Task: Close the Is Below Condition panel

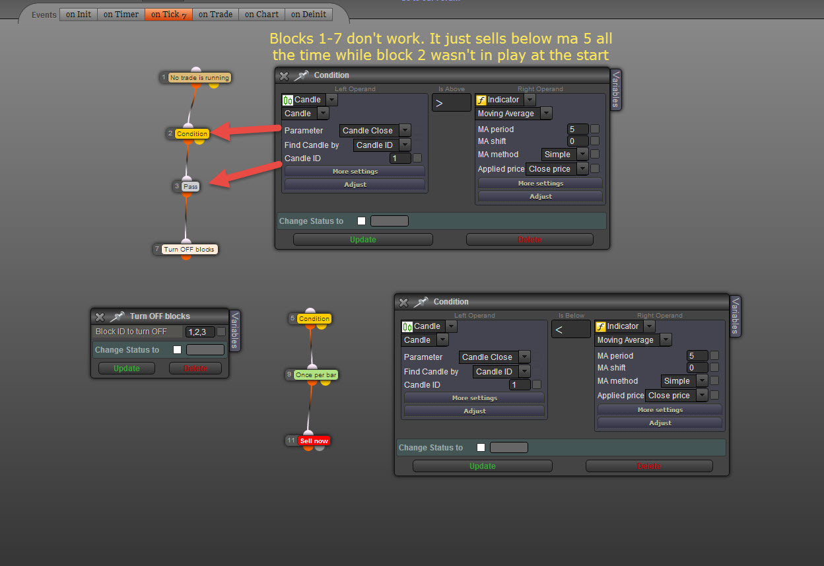Action: pyautogui.click(x=403, y=302)
